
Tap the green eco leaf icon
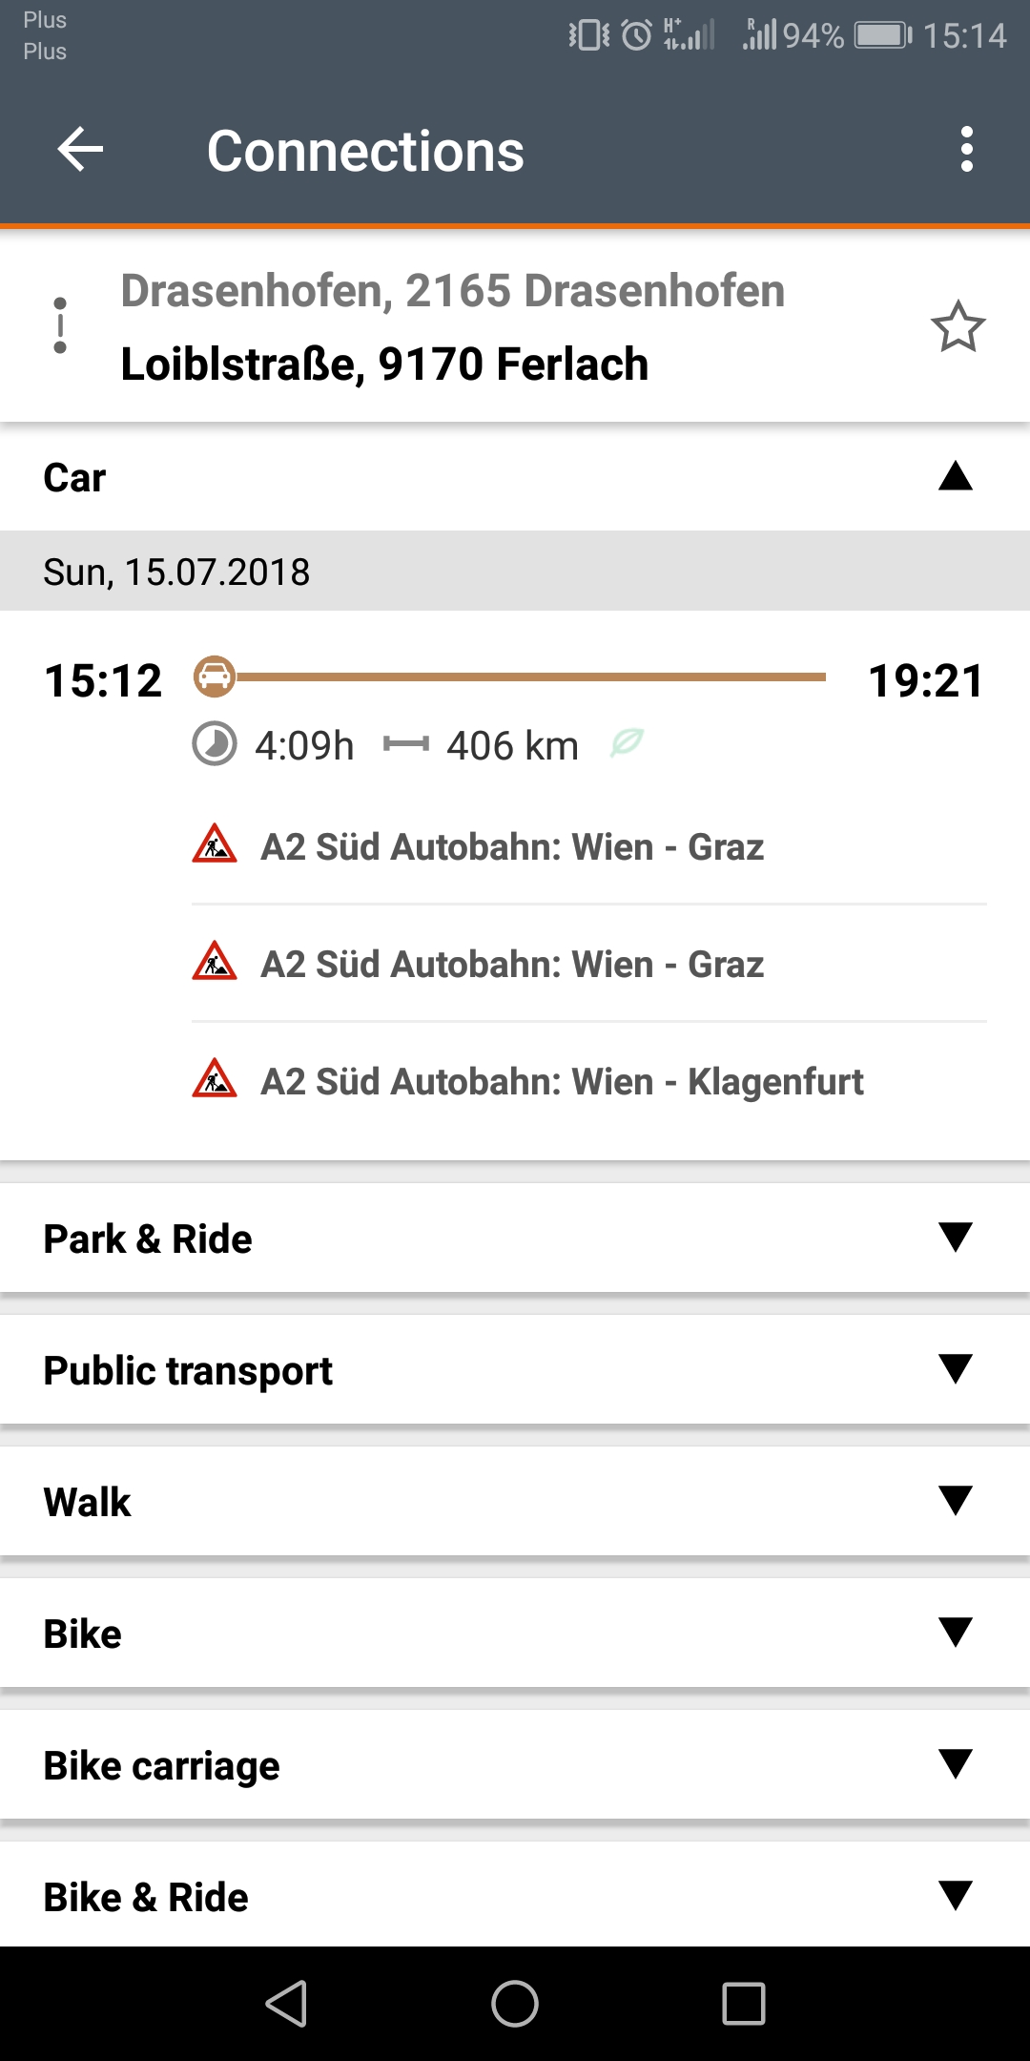(x=627, y=742)
